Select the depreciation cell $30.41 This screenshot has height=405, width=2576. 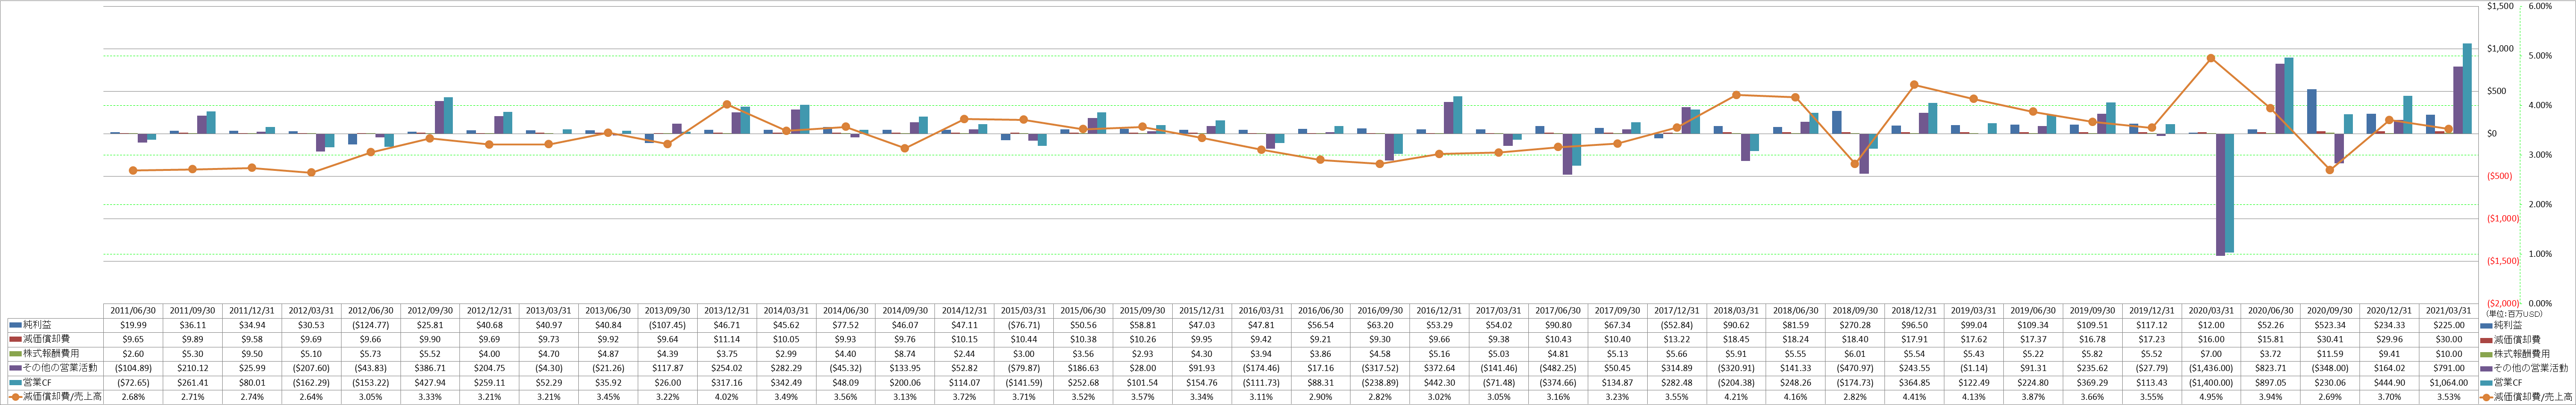pos(2330,339)
